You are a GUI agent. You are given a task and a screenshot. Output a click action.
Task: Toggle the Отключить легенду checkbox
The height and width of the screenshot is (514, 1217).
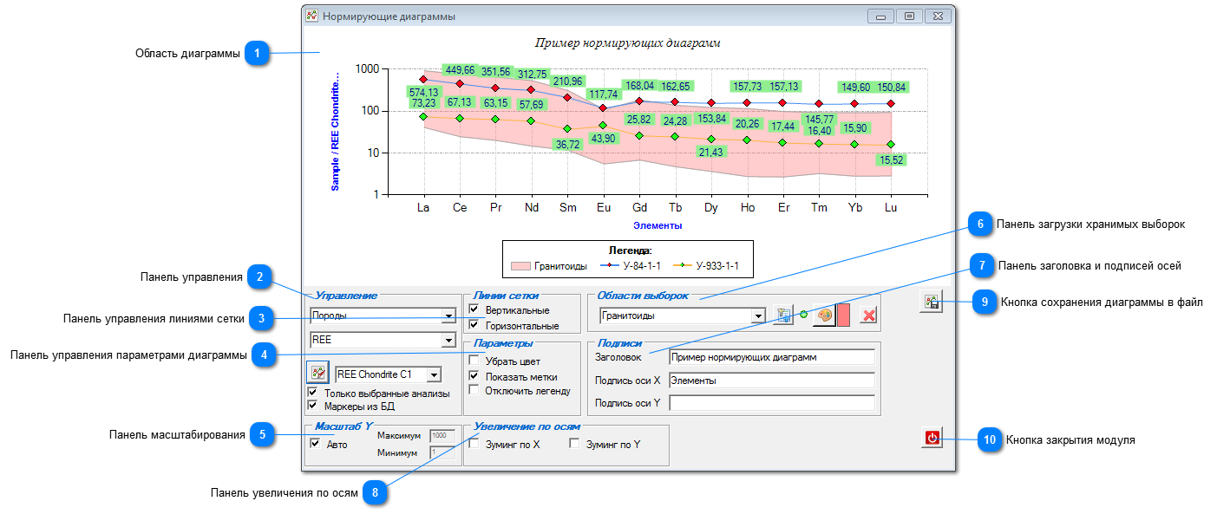click(474, 390)
